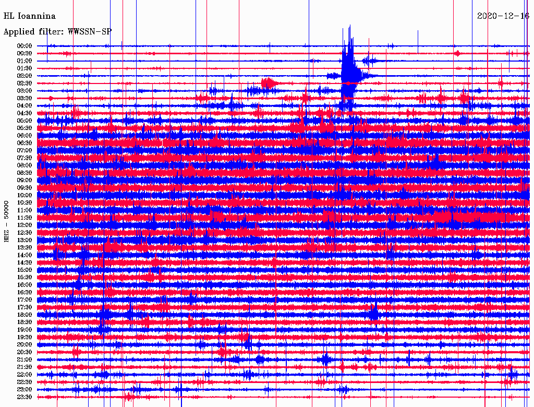Select the 19:30 time row label

click(25, 337)
